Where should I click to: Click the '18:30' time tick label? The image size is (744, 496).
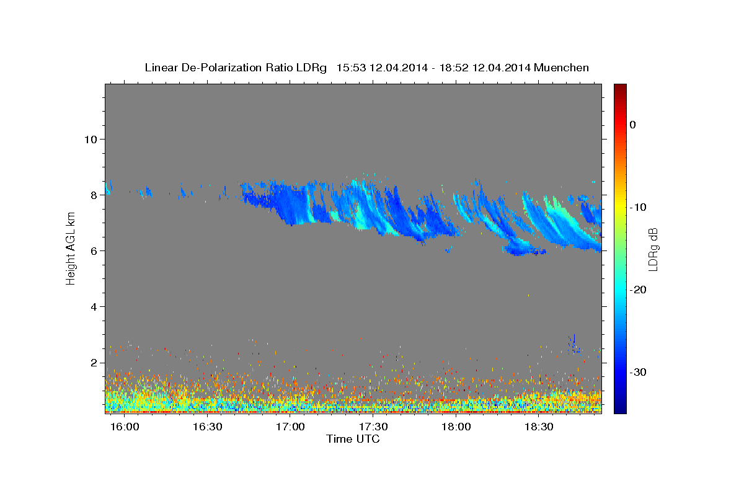click(539, 427)
